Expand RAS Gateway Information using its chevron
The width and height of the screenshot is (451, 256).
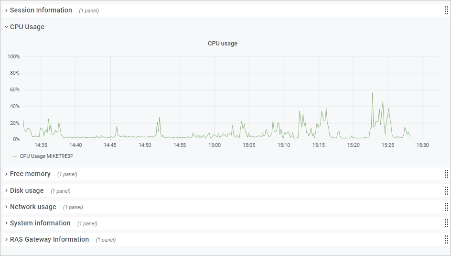pyautogui.click(x=6, y=240)
